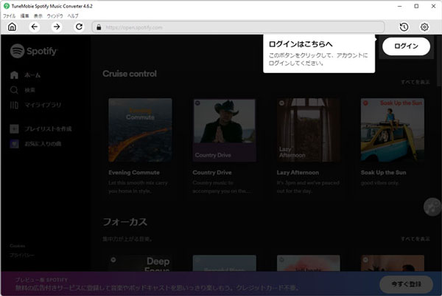Click the 検索 magnifier icon in sidebar

14,90
